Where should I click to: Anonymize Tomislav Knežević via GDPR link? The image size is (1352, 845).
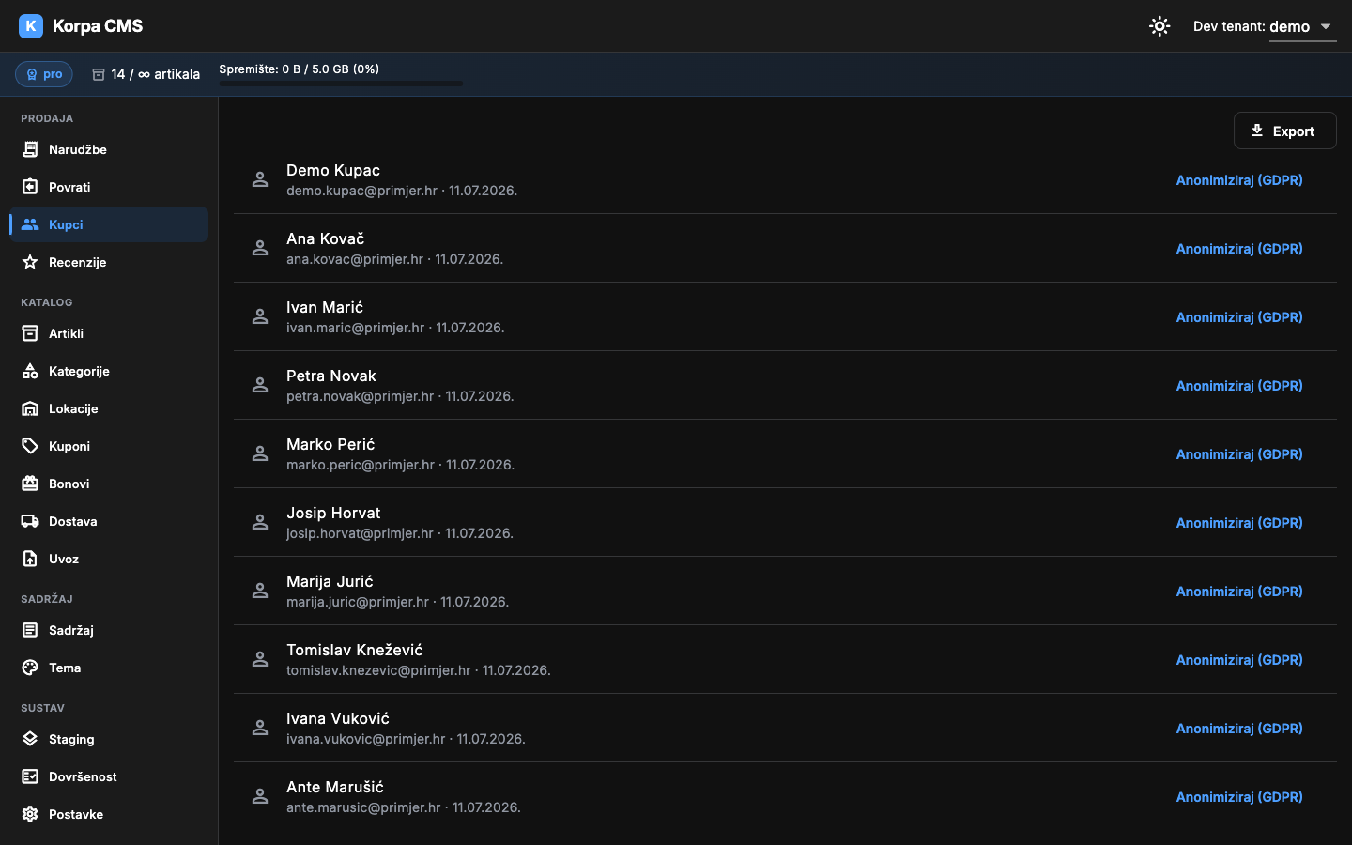tap(1239, 660)
